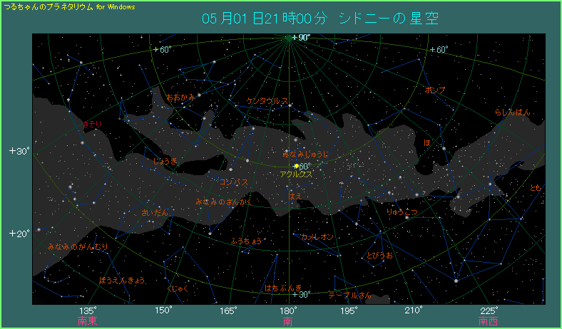Viewport: 562px width, 329px height.
Task: Select the さそり constellation label
Action: tap(92, 124)
